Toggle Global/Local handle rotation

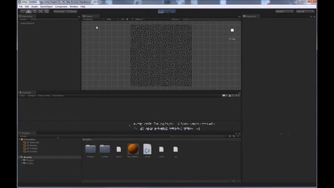coord(71,11)
